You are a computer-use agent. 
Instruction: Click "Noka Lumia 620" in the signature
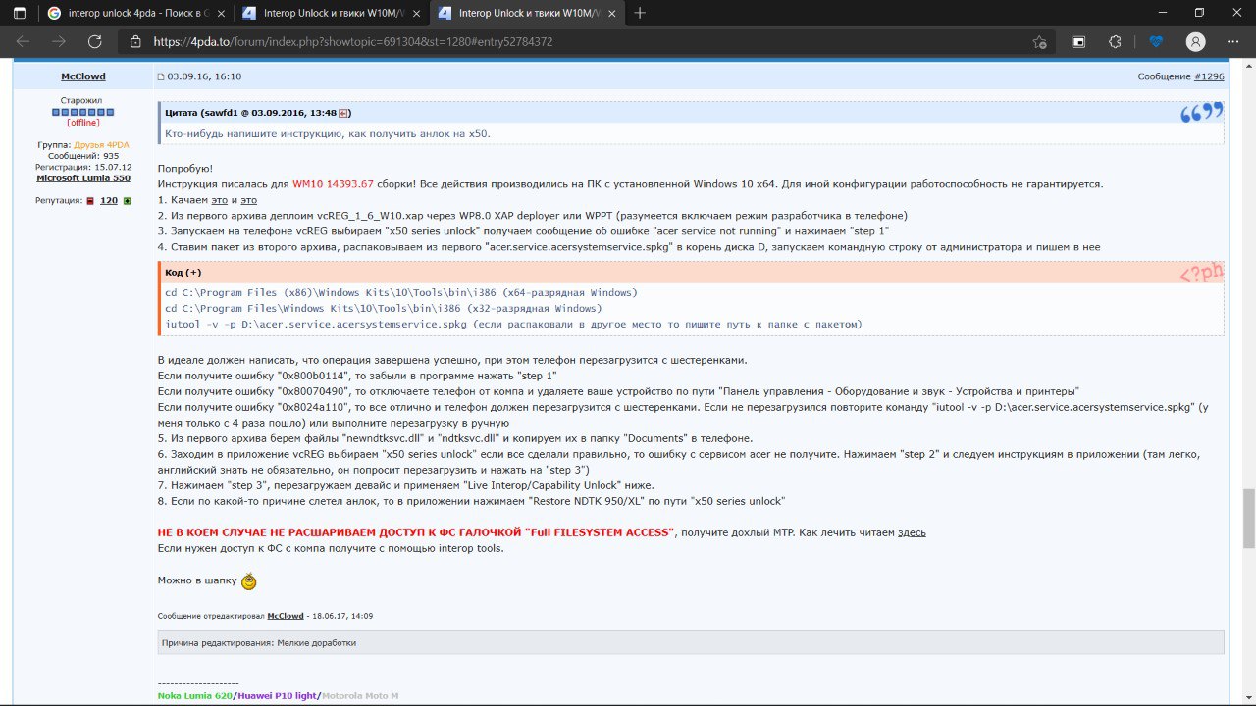coord(195,695)
